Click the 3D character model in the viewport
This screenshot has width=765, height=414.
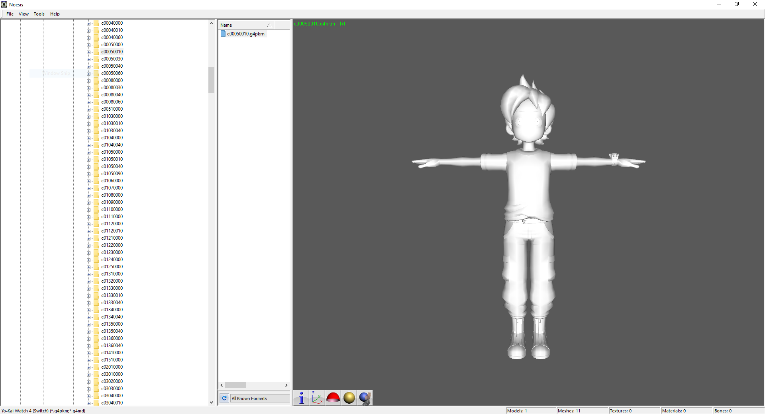tap(528, 217)
